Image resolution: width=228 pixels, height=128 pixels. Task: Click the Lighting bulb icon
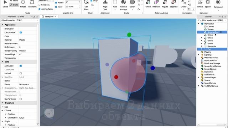tap(202, 55)
